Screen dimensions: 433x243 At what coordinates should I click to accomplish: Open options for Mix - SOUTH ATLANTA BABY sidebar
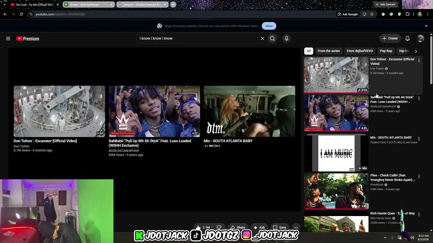[x=419, y=139]
